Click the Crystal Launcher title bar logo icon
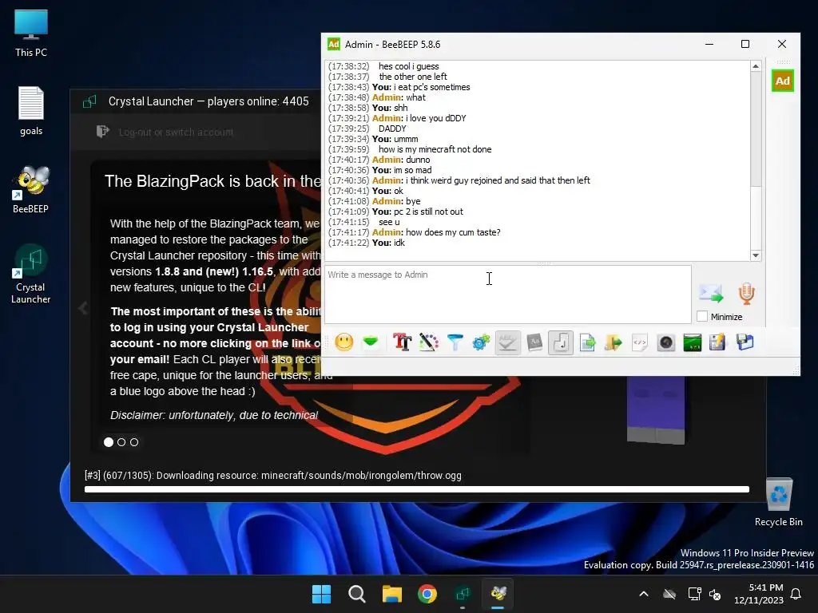This screenshot has height=613, width=818. [x=89, y=101]
